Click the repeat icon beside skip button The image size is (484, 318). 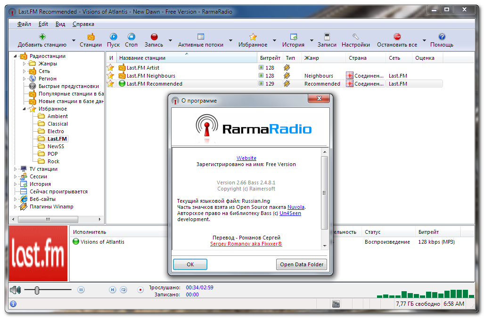point(123,290)
